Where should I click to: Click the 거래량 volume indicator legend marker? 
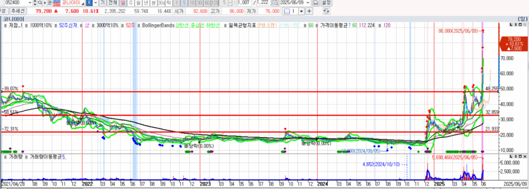coord(5,157)
